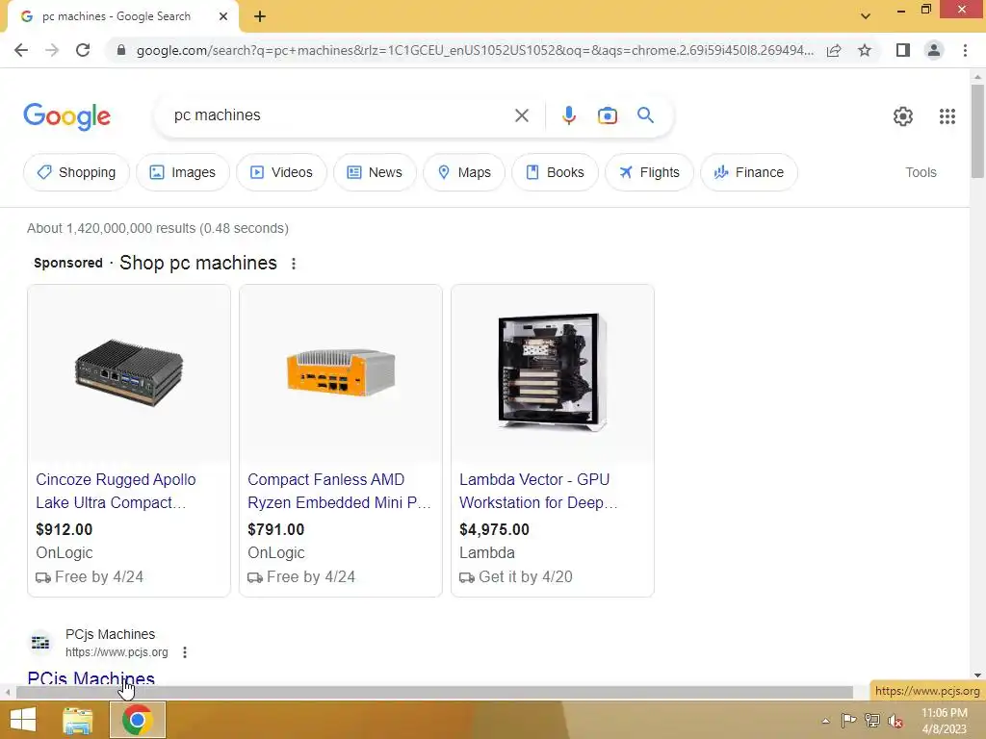Viewport: 986px width, 739px height.
Task: Click the Lambda seller name
Action: point(486,553)
